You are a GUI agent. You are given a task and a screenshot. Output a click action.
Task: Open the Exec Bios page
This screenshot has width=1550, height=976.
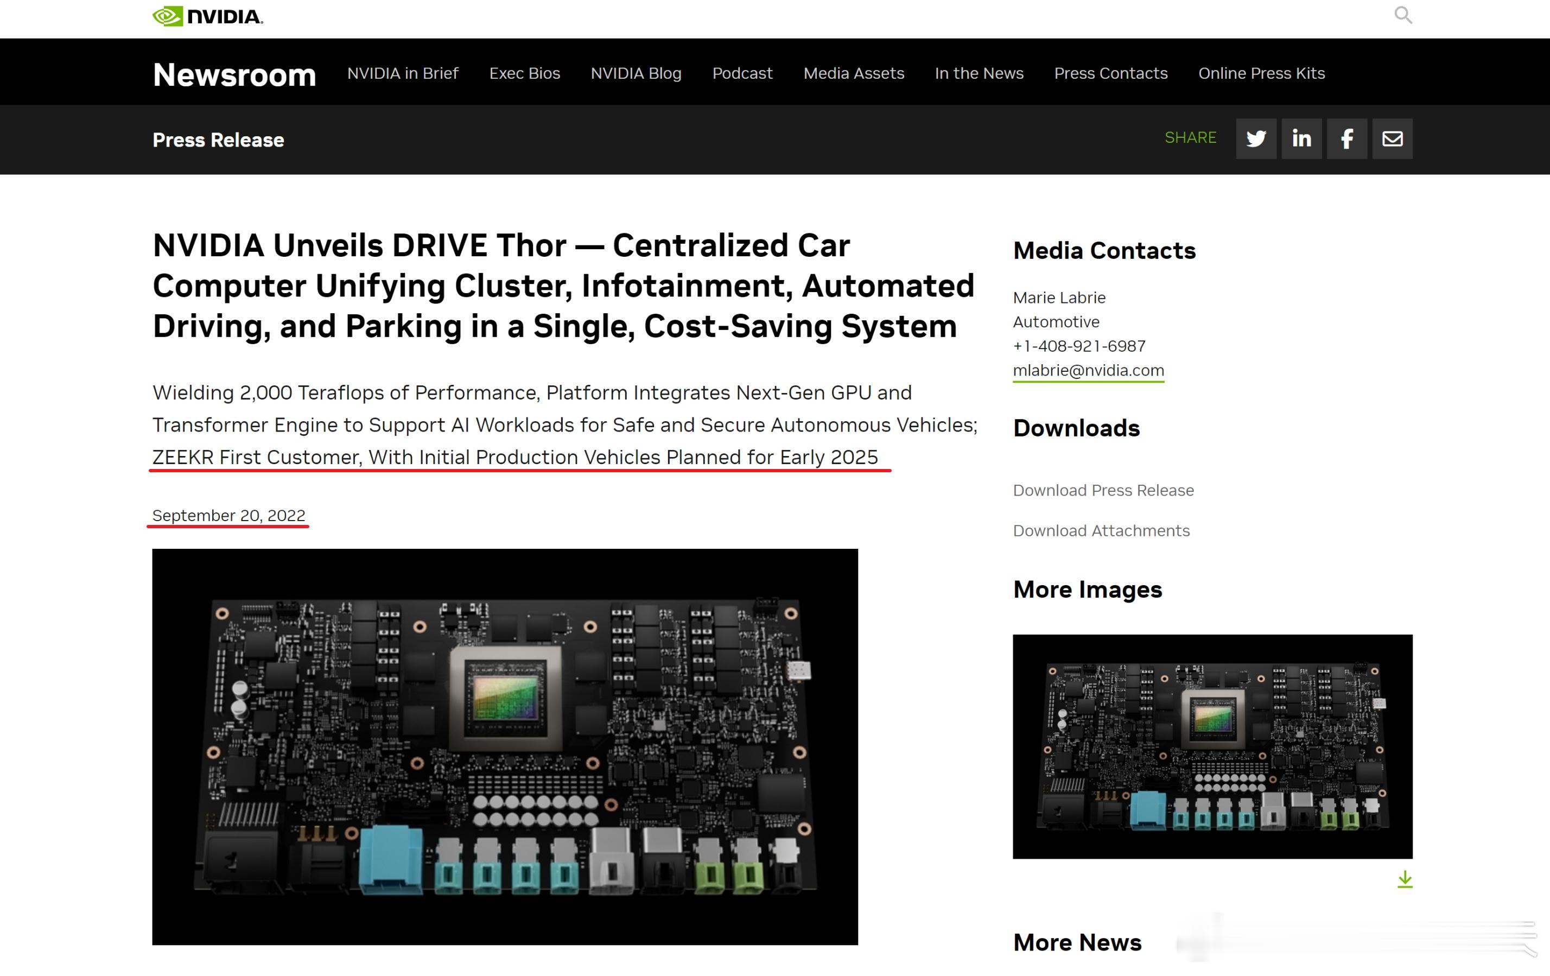pos(525,73)
